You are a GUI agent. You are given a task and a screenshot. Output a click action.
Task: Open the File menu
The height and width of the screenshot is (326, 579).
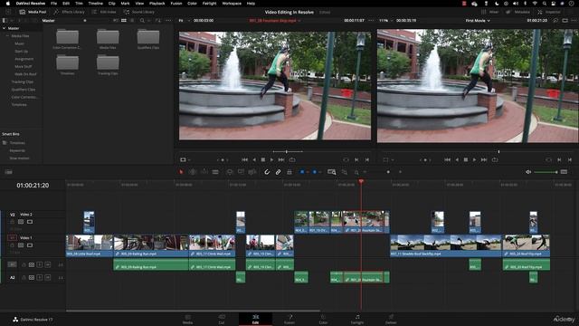[x=54, y=4]
